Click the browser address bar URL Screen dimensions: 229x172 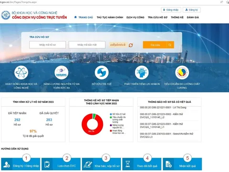(19, 2)
